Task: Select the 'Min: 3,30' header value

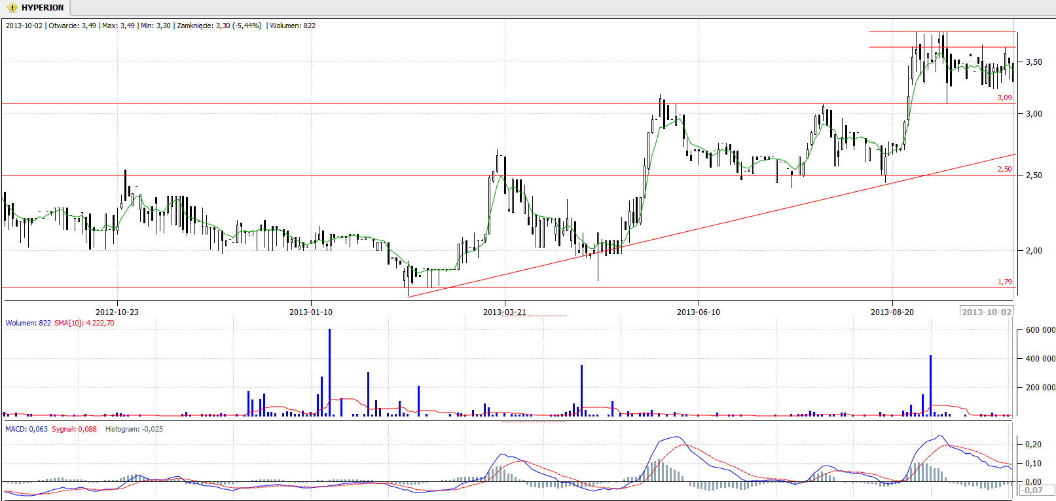Action: (x=156, y=26)
